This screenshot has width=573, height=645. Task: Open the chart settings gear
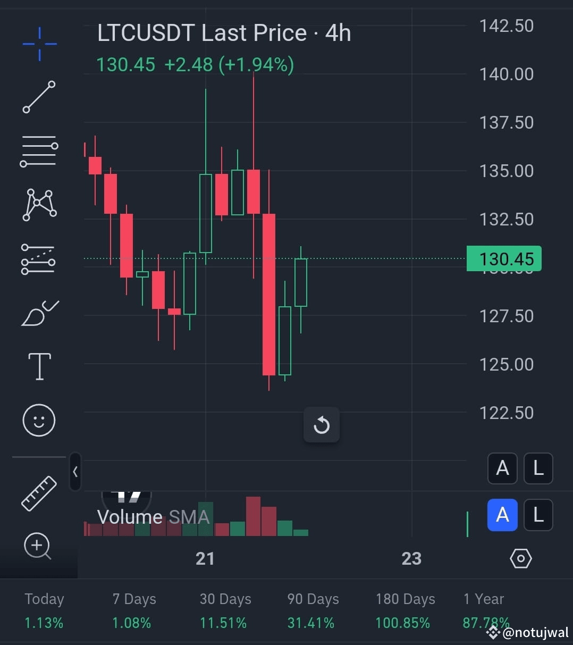(x=521, y=558)
